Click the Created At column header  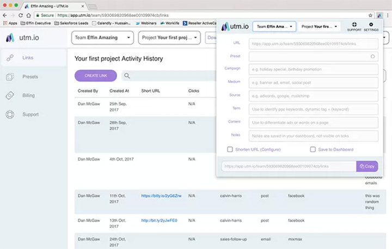coord(119,91)
